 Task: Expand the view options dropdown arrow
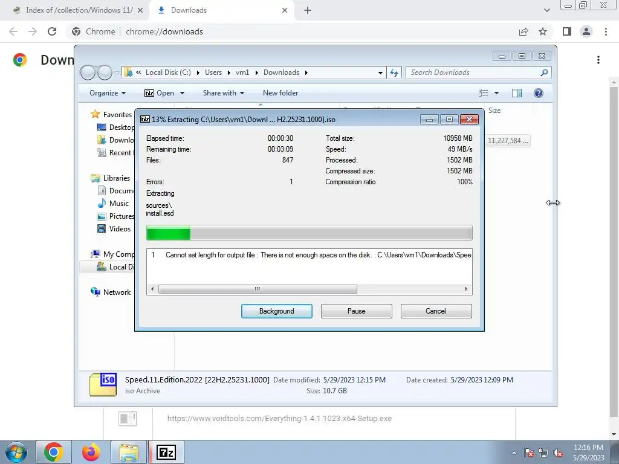coord(496,93)
